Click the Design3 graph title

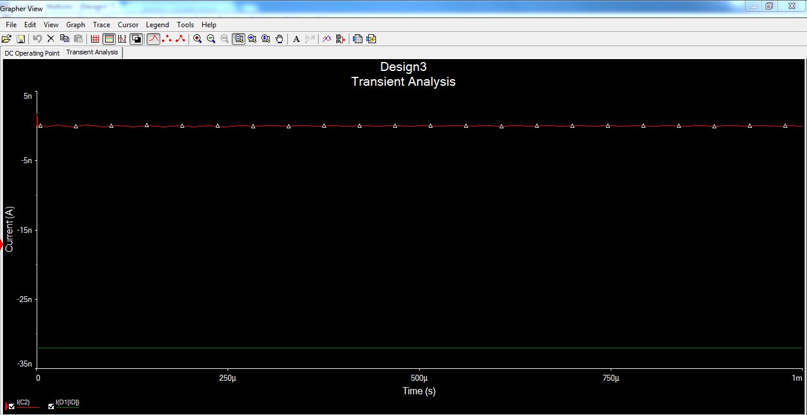[x=403, y=67]
